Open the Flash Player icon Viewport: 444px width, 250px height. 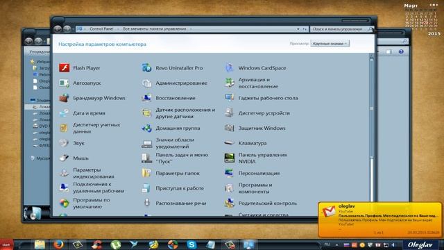[x=65, y=68]
